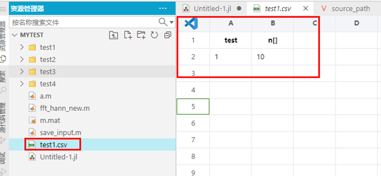Screen dimensions: 381x176
Task: Open the Explorer panel more actions ellipsis
Action: 163,8
